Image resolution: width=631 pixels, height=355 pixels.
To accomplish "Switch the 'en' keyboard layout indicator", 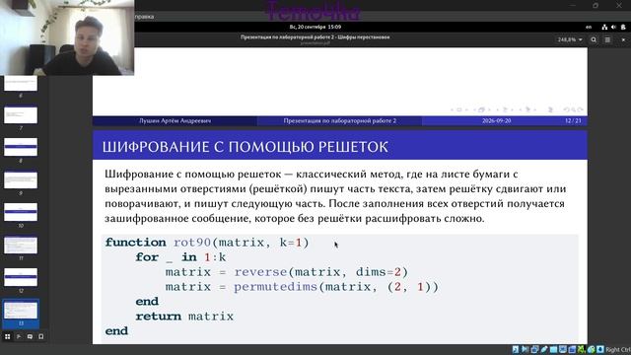I will pyautogui.click(x=589, y=27).
